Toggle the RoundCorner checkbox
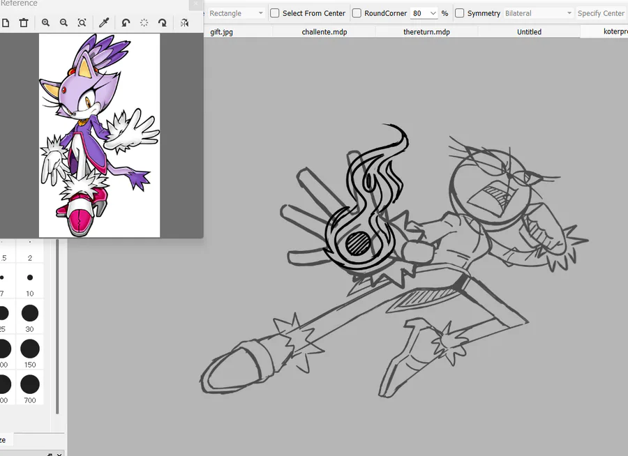Image resolution: width=628 pixels, height=456 pixels. coord(357,13)
